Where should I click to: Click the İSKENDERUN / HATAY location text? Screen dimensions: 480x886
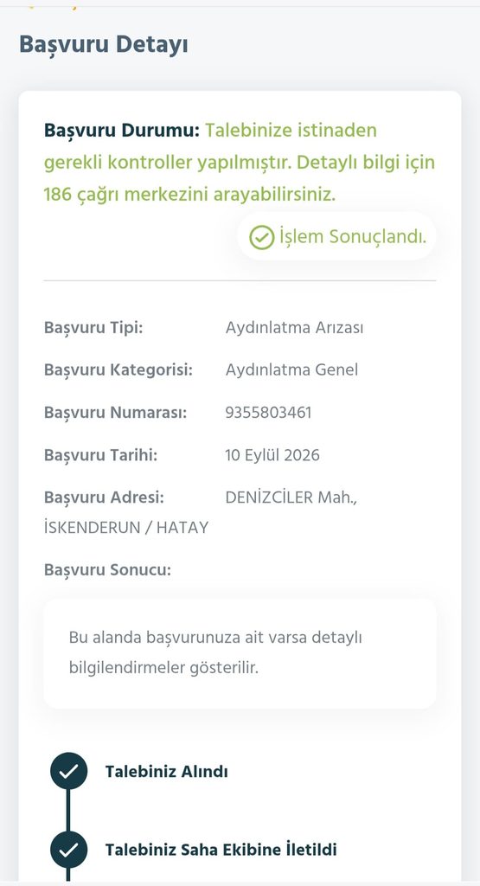(x=126, y=528)
